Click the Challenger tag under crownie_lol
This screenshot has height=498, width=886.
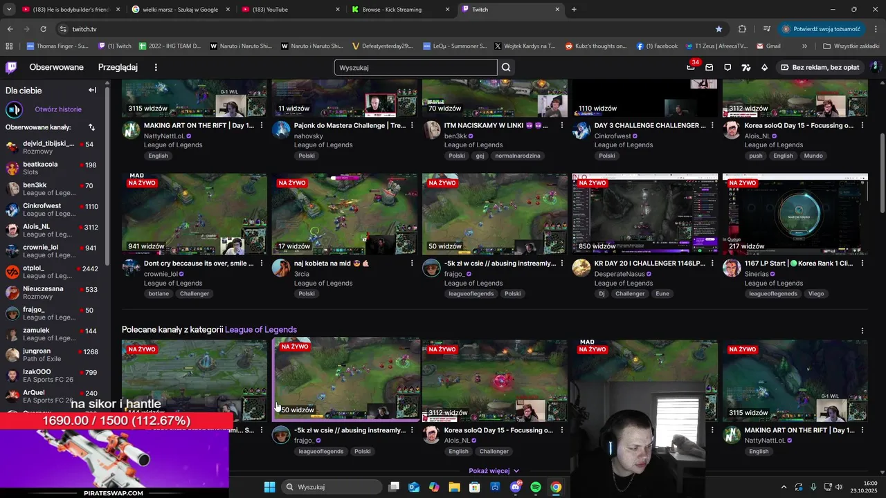point(195,294)
